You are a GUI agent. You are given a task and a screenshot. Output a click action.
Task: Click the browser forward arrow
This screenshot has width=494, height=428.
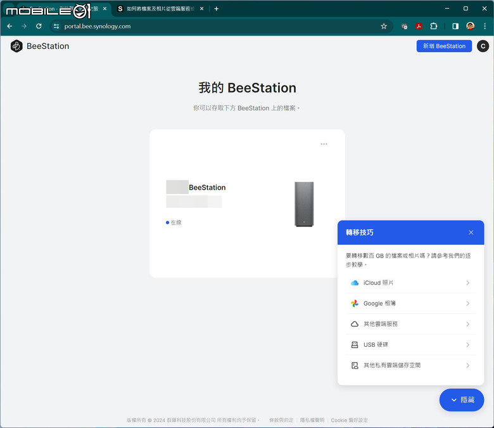[x=24, y=26]
